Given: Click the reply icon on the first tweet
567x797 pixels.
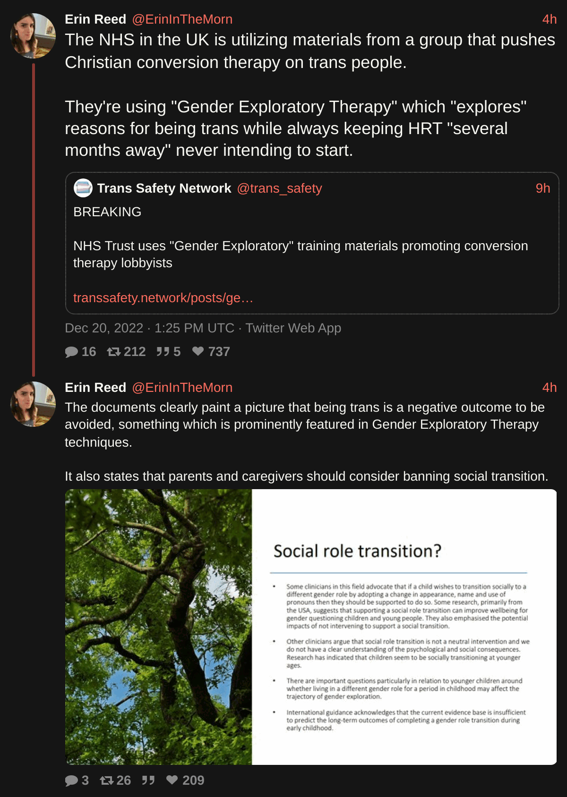Looking at the screenshot, I should coord(71,352).
